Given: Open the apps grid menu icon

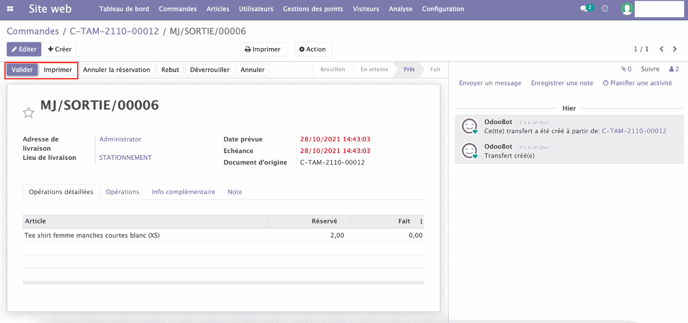Looking at the screenshot, I should 11,9.
